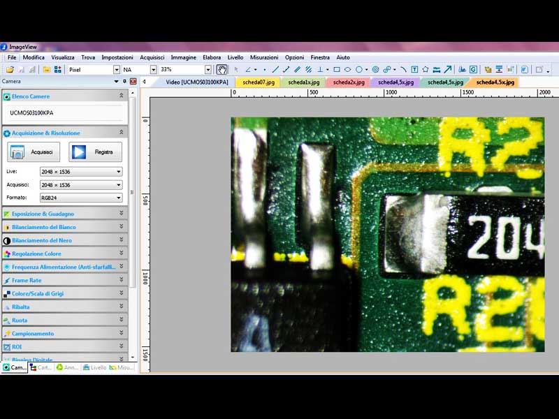
Task: Expand the Bilanciamento del Nero section
Action: [121, 240]
